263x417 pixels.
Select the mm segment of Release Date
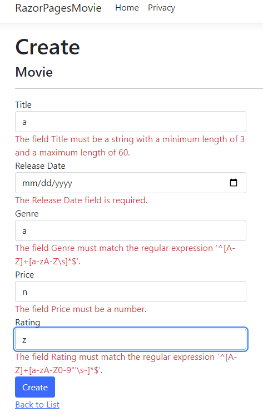click(27, 183)
